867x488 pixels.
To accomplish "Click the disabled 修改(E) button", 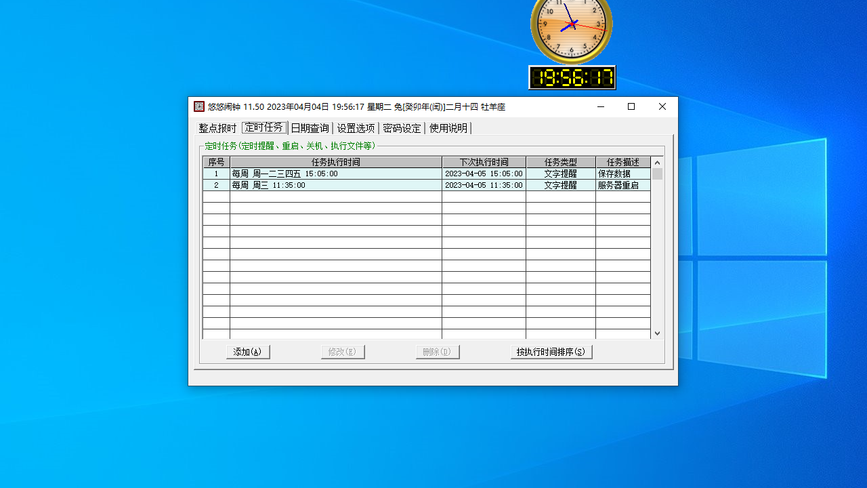I will pos(342,352).
